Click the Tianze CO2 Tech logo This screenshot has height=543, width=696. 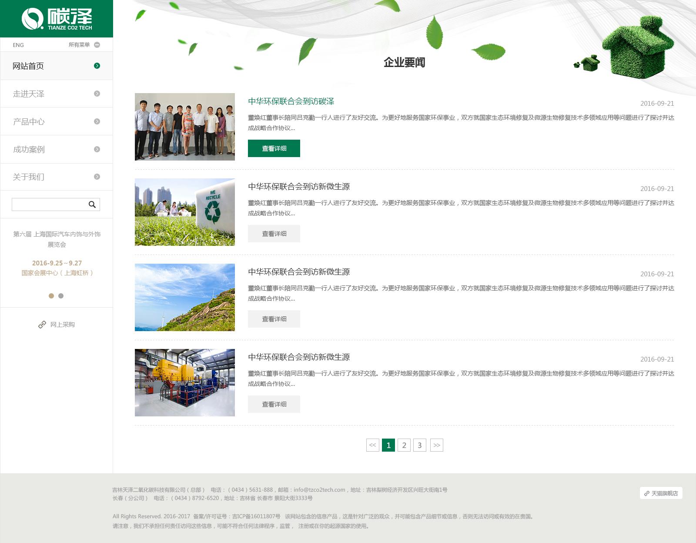[57, 19]
